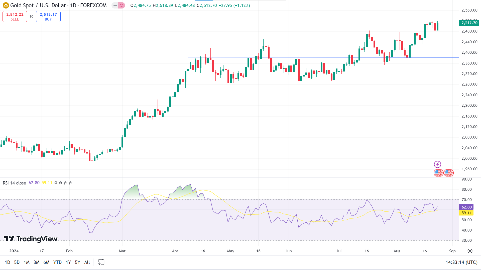
Task: Select the All time range
Action: pyautogui.click(x=87, y=262)
